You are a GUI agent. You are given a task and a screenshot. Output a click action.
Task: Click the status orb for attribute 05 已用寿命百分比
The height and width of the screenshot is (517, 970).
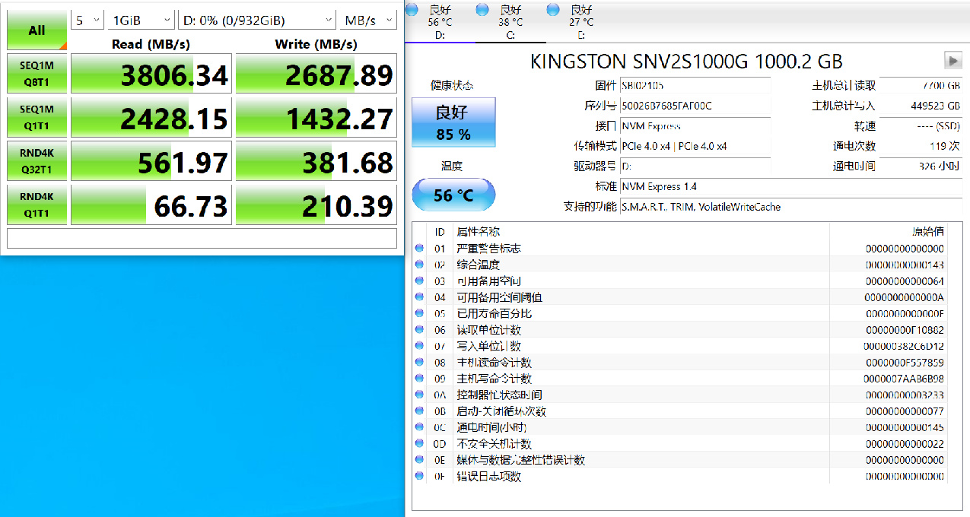pyautogui.click(x=419, y=313)
